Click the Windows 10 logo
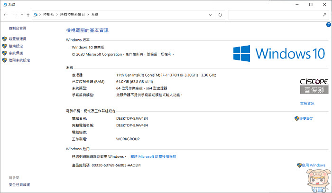Screen dimensions: 332x193 (x=279, y=53)
